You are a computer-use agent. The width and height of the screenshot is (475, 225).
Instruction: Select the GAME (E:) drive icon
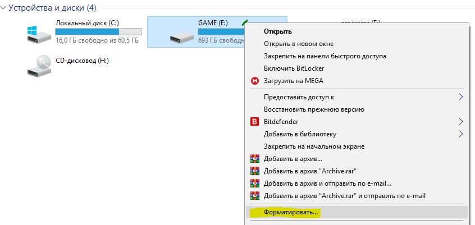182,38
